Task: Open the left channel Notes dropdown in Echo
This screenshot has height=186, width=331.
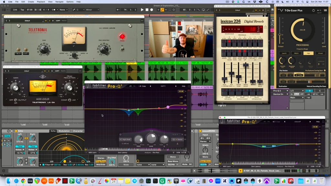Action: click(20, 150)
